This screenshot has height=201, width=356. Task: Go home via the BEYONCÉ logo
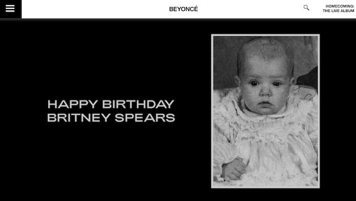click(184, 9)
